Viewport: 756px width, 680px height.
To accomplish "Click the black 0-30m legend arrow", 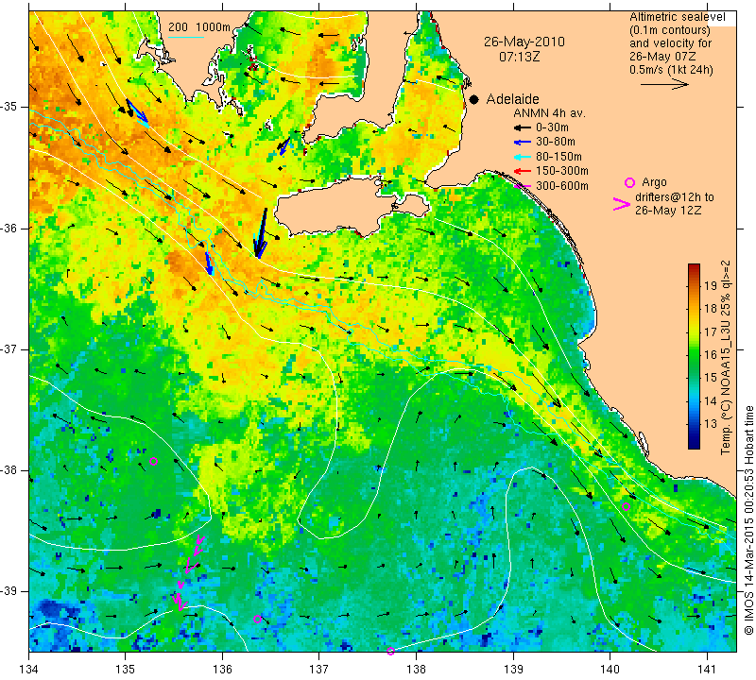I will pyautogui.click(x=523, y=128).
